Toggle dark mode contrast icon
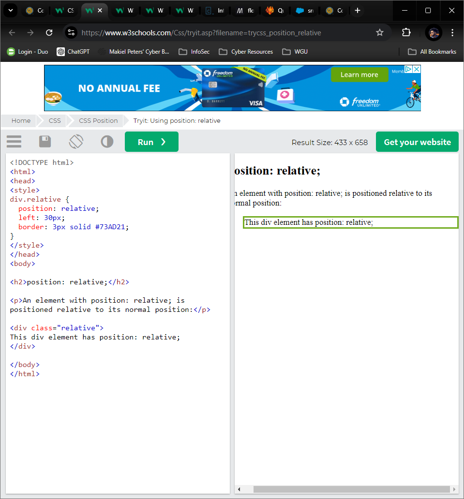 tap(107, 142)
